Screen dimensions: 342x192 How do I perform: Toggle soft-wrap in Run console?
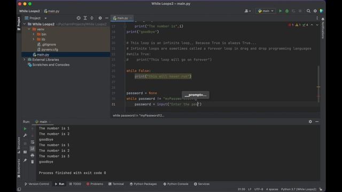click(x=32, y=142)
